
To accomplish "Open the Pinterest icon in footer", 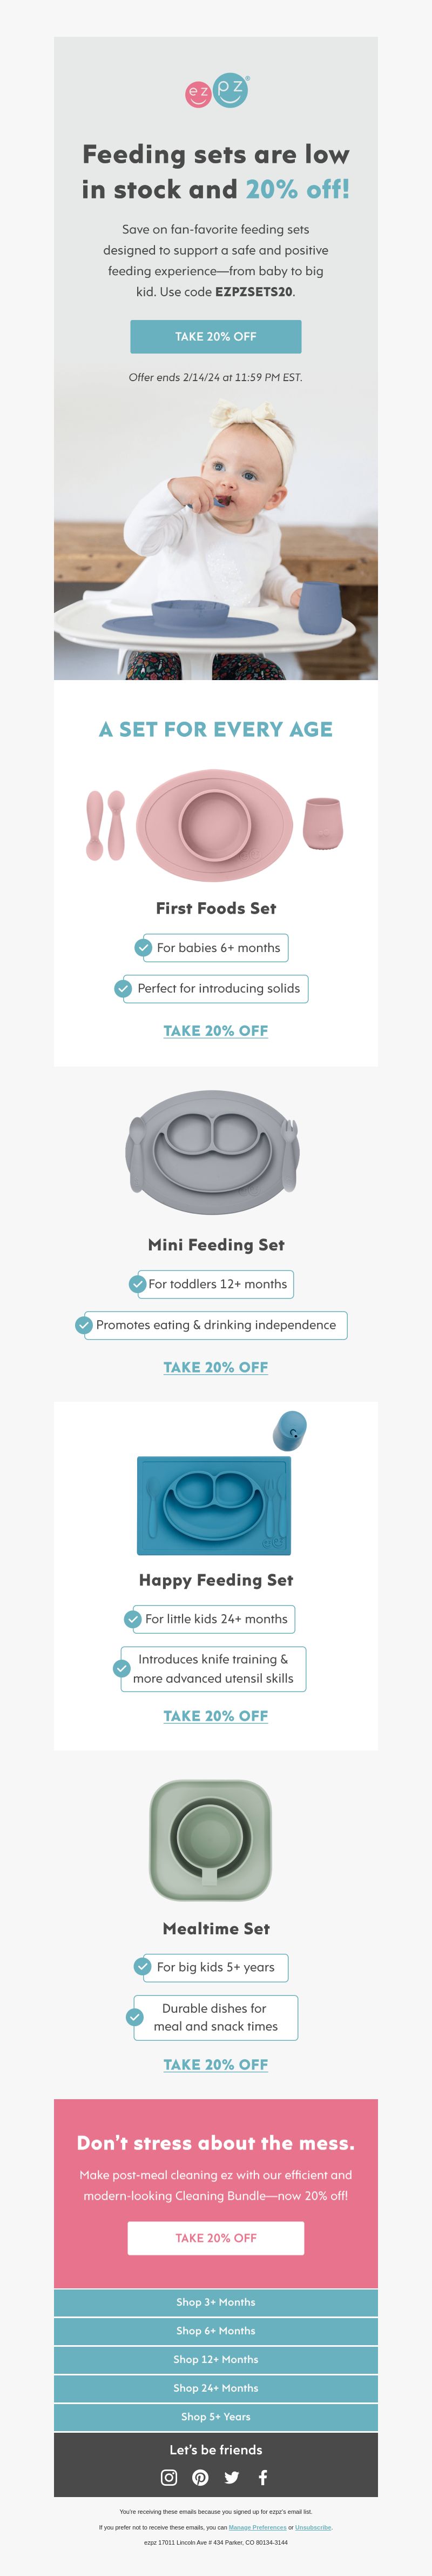I will 200,2477.
